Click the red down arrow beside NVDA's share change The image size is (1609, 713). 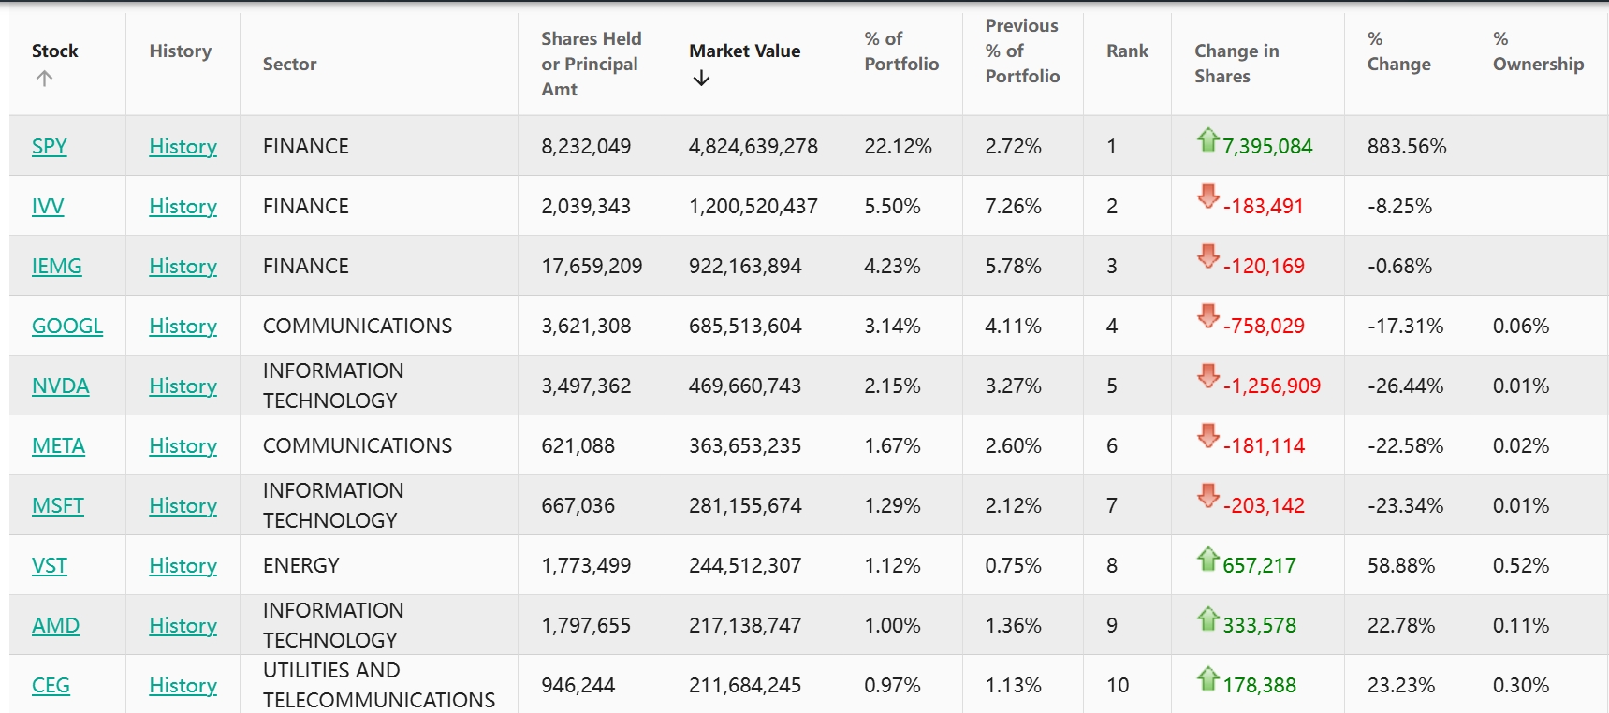pyautogui.click(x=1207, y=376)
